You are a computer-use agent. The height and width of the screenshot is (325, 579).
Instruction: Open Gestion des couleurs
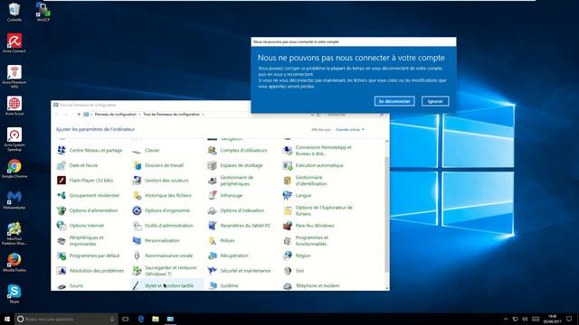[x=161, y=181]
